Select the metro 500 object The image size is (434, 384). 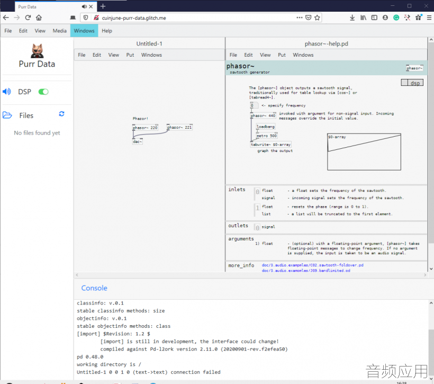(x=267, y=136)
